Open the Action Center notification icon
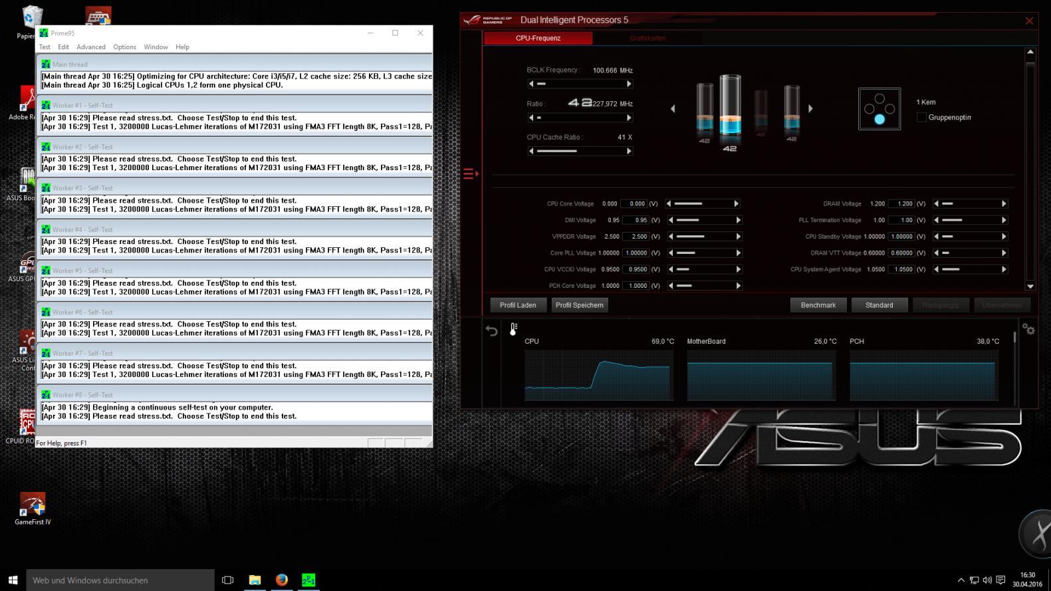Viewport: 1051px width, 591px height. click(x=1000, y=580)
